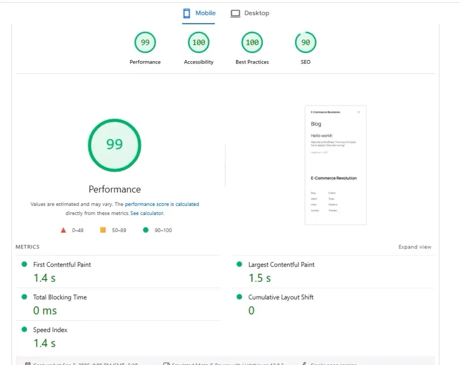The image size is (460, 365).
Task: Open the 'See calculator' link
Action: click(x=147, y=213)
